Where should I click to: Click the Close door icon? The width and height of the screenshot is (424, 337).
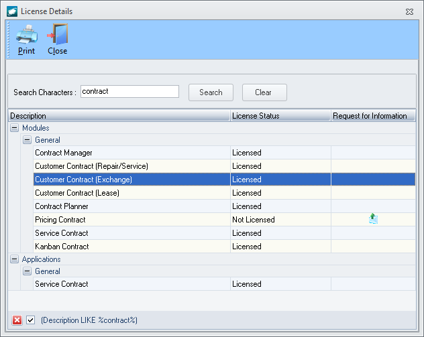tap(57, 34)
